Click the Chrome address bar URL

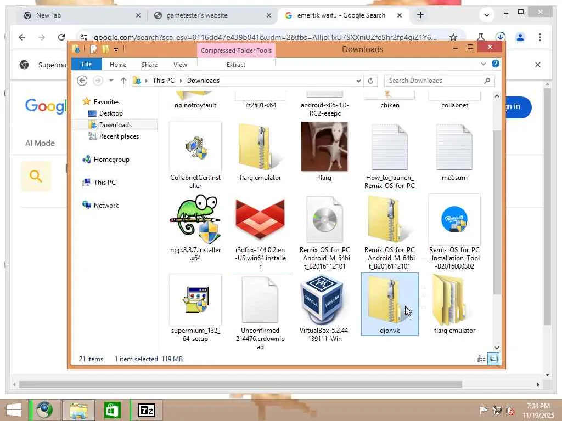pyautogui.click(x=265, y=37)
